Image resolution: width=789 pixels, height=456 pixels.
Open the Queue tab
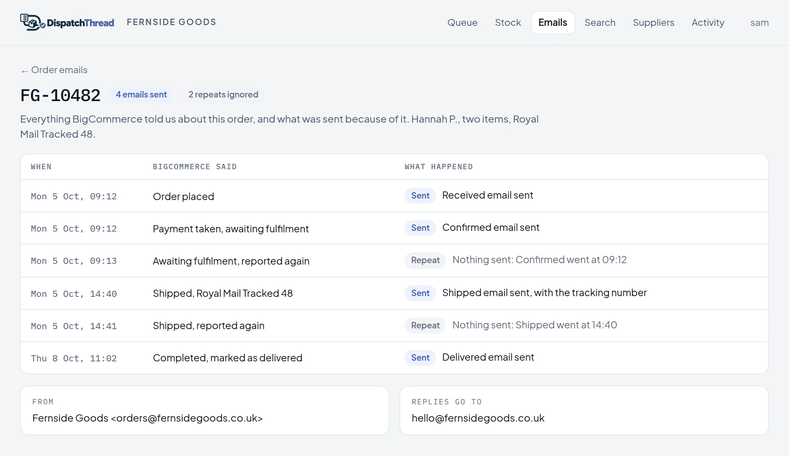462,23
